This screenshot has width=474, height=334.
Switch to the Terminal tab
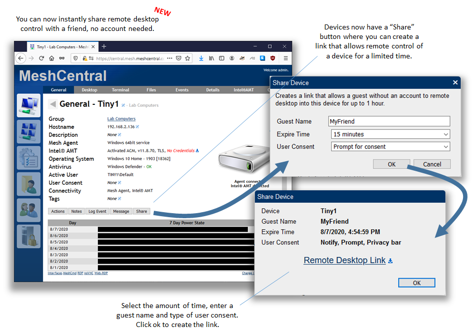pos(120,90)
